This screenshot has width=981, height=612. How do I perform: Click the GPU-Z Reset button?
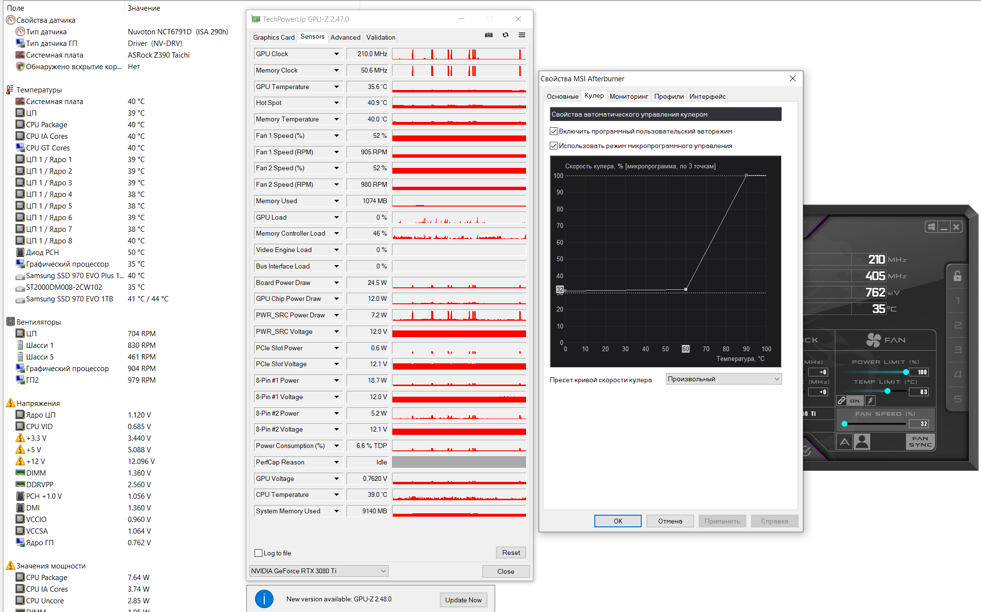pyautogui.click(x=511, y=552)
